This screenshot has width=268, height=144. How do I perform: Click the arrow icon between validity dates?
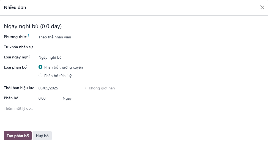[x=84, y=88]
